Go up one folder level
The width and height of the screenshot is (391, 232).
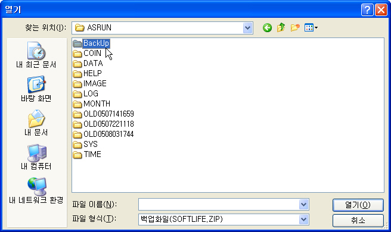[281, 27]
